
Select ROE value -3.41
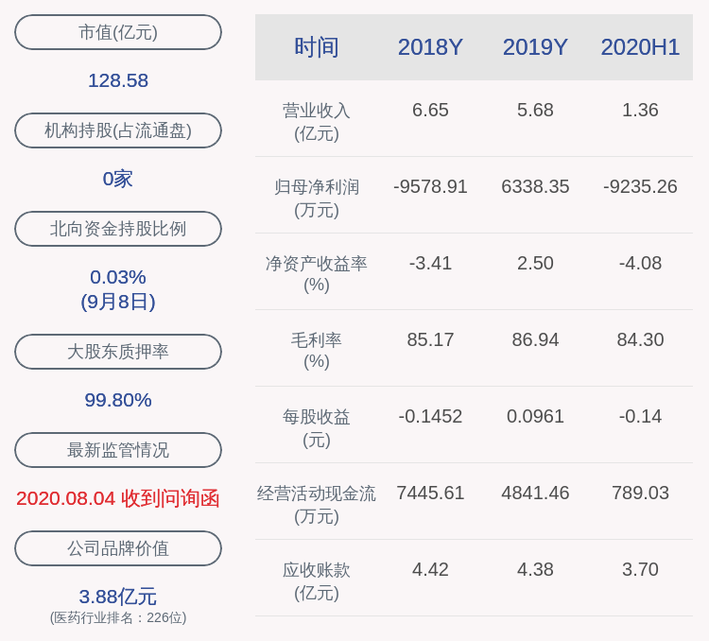point(430,263)
